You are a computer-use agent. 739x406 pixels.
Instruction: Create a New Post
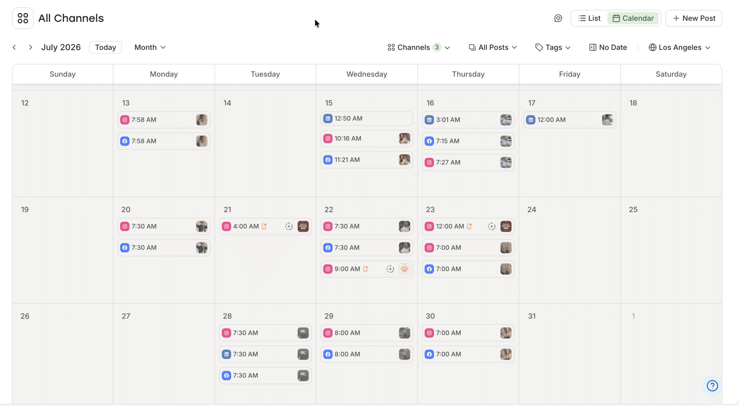coord(694,18)
